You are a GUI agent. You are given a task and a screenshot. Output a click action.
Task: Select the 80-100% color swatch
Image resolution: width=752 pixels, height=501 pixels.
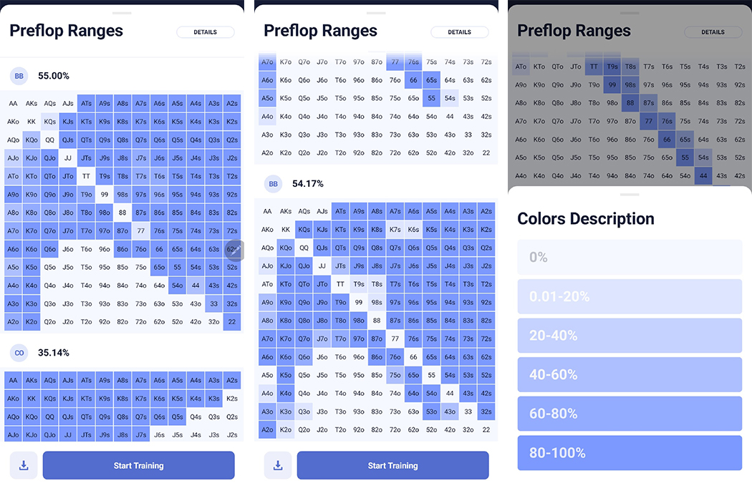(x=630, y=452)
